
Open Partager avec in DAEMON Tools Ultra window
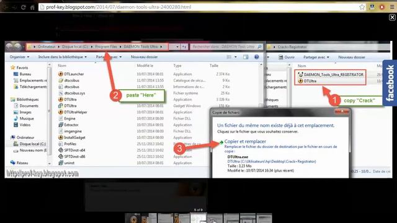tap(109, 57)
